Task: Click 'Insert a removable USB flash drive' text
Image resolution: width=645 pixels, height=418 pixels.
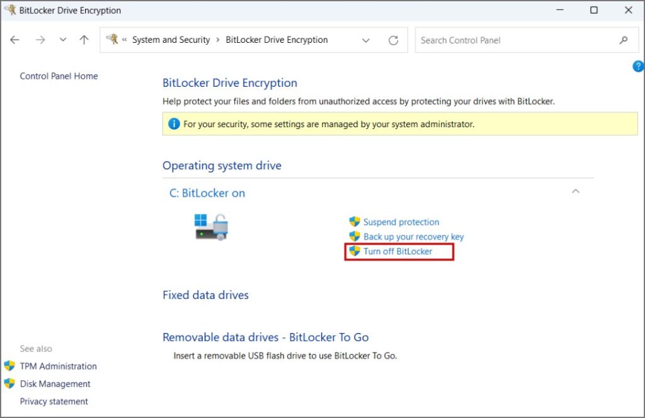Action: pyautogui.click(x=285, y=356)
